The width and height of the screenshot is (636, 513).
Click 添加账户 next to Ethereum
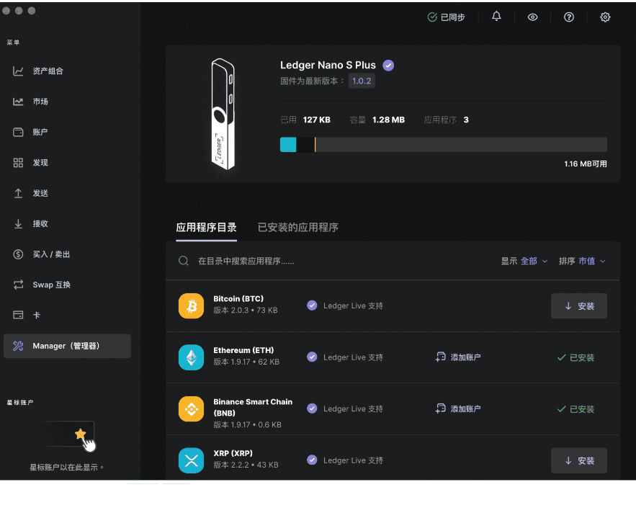point(459,357)
